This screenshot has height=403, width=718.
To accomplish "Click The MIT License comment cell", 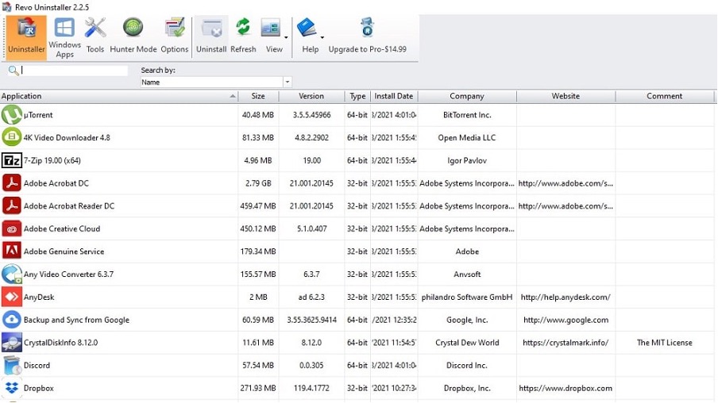I will (665, 343).
